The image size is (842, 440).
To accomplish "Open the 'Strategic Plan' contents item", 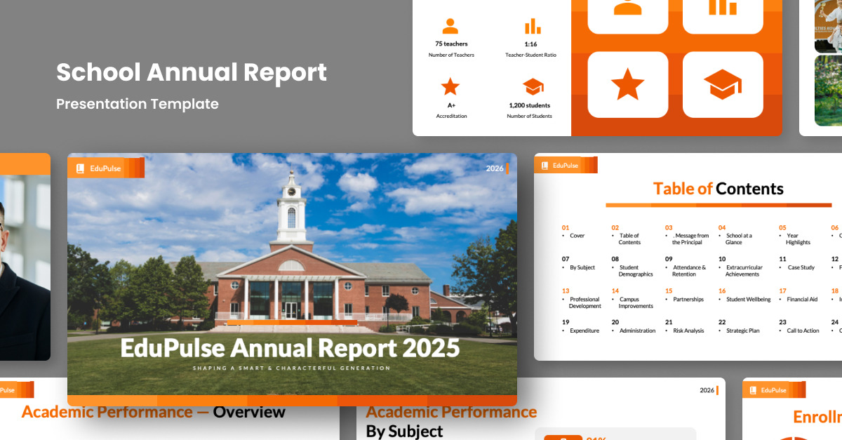I will pos(742,331).
